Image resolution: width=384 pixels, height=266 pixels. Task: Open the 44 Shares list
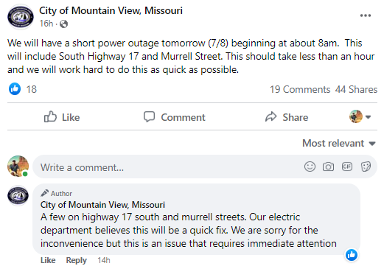(x=356, y=89)
